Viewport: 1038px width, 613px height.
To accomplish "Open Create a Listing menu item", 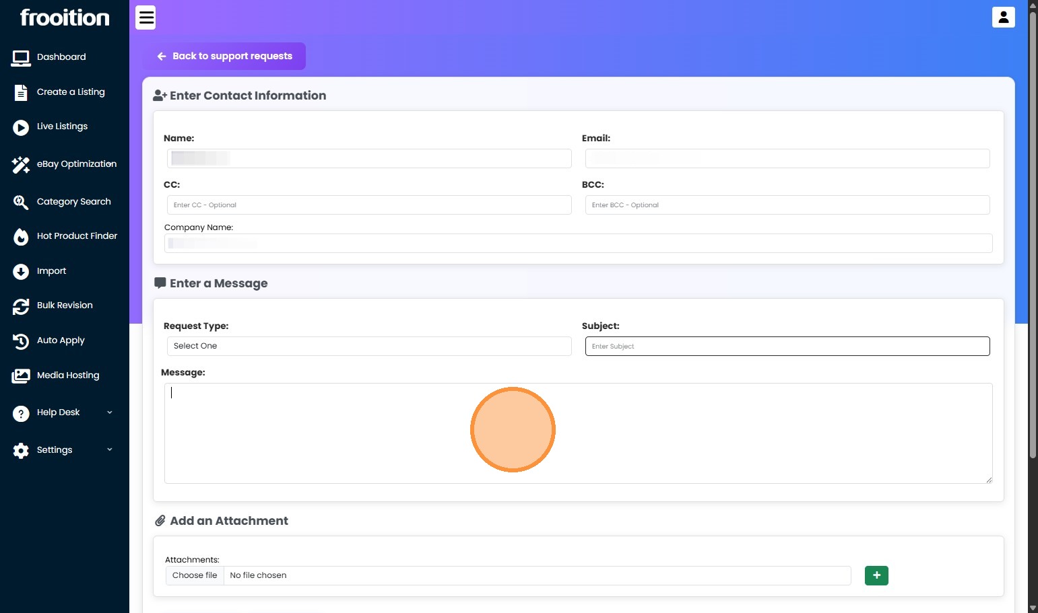I will pyautogui.click(x=71, y=92).
